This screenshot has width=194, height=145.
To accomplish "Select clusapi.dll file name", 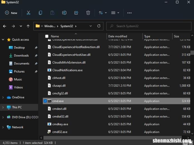I will click(x=59, y=86).
